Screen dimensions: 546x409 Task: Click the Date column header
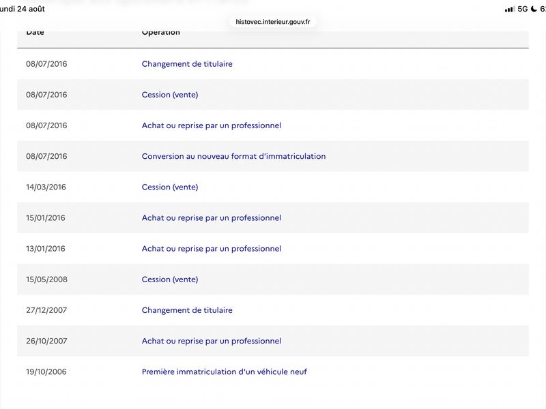(x=35, y=33)
